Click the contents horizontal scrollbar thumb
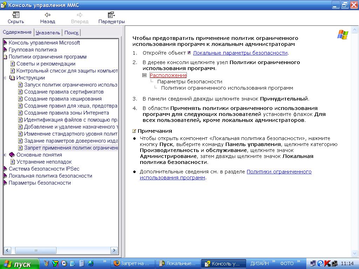This screenshot has height=269, width=359. coord(36,250)
